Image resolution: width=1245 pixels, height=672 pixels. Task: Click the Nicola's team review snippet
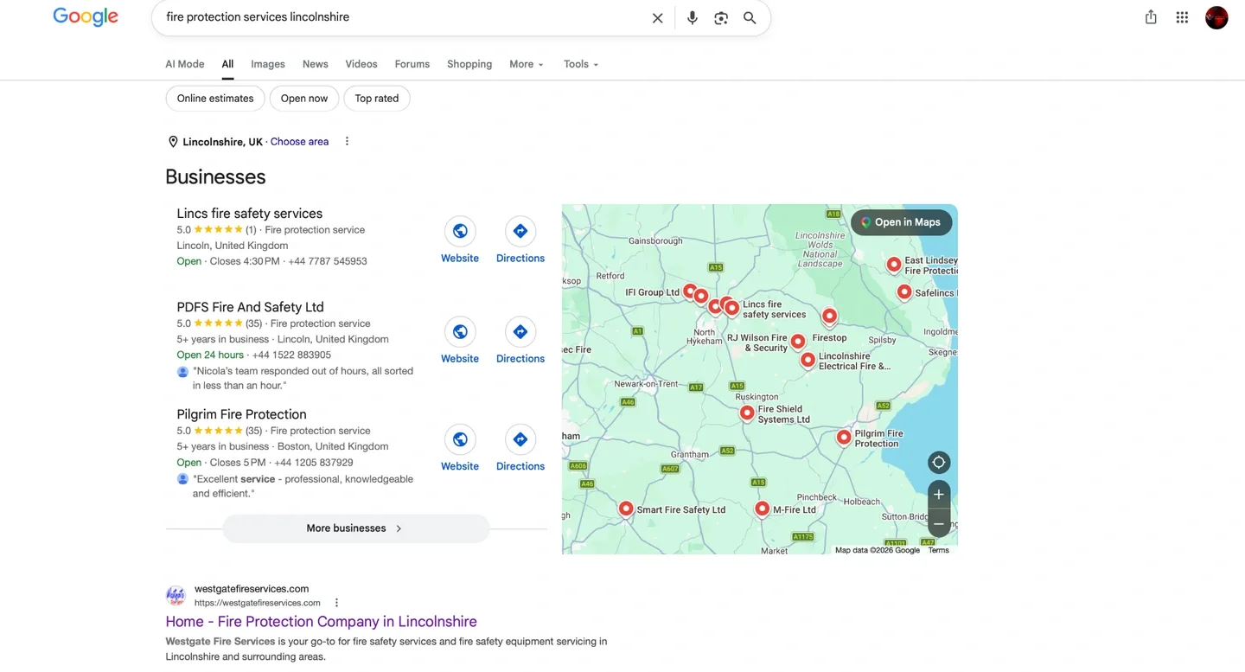(x=303, y=378)
